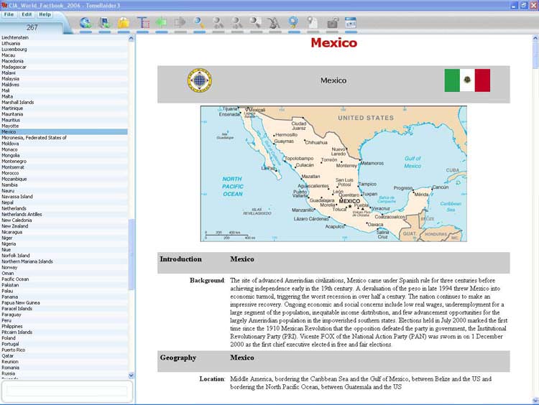Select Nigeria in the country list
The width and height of the screenshot is (539, 405).
tap(9, 244)
